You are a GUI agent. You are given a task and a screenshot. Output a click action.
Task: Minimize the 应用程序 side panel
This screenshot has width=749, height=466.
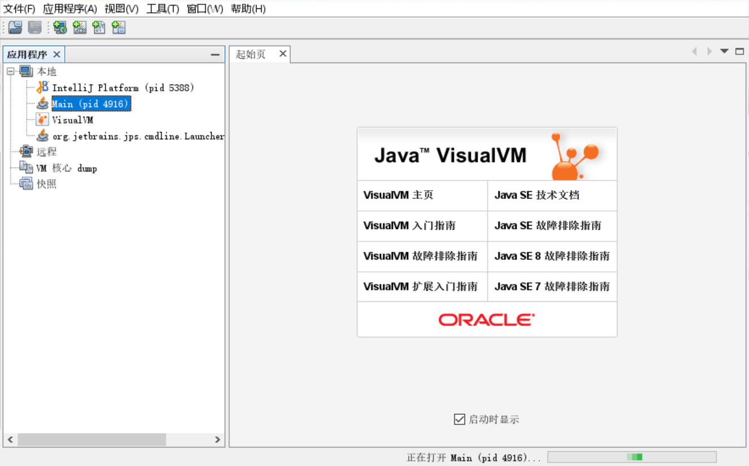tap(215, 55)
